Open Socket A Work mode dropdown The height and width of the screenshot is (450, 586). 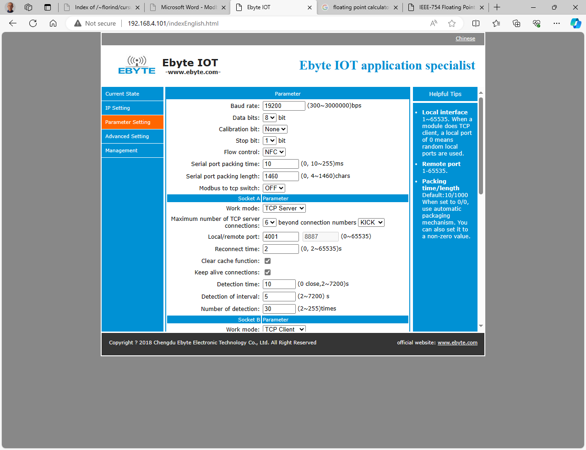tap(284, 208)
